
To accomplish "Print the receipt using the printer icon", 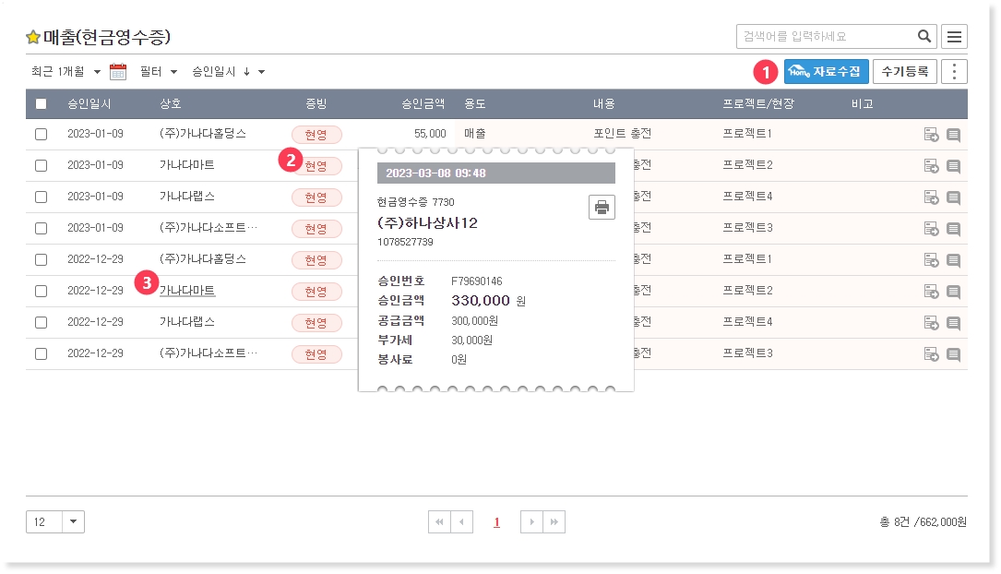I will coord(602,207).
